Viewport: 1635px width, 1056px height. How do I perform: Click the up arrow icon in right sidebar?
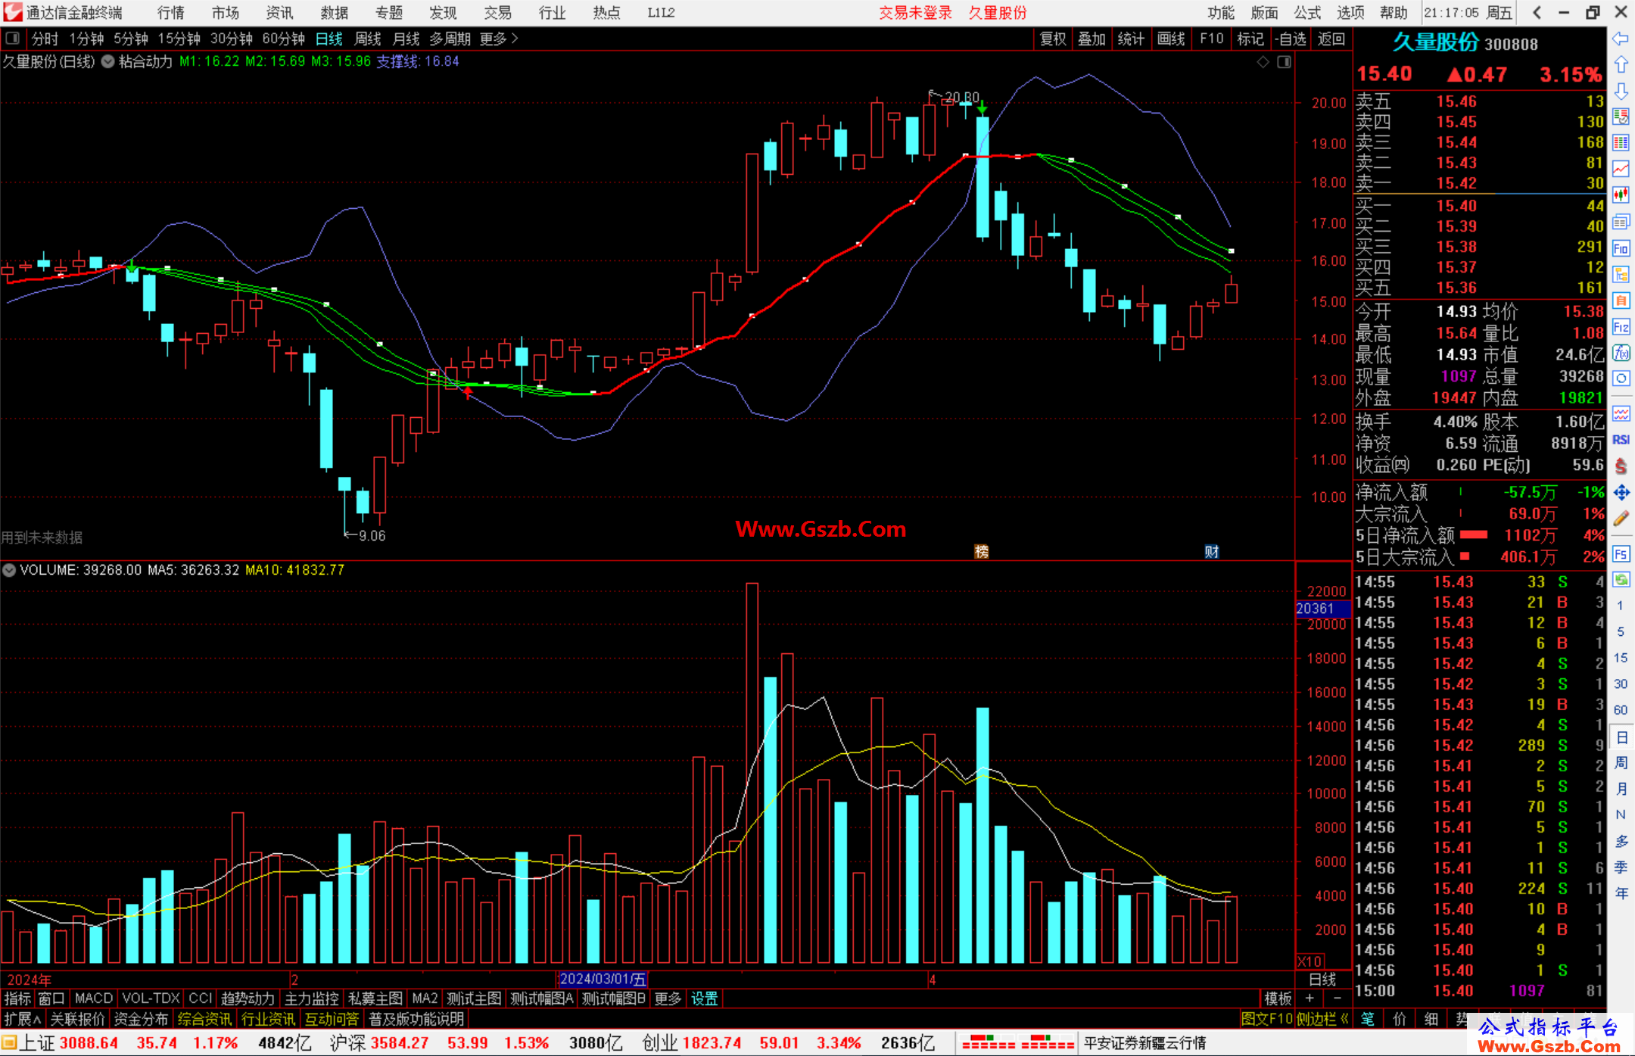click(1621, 65)
